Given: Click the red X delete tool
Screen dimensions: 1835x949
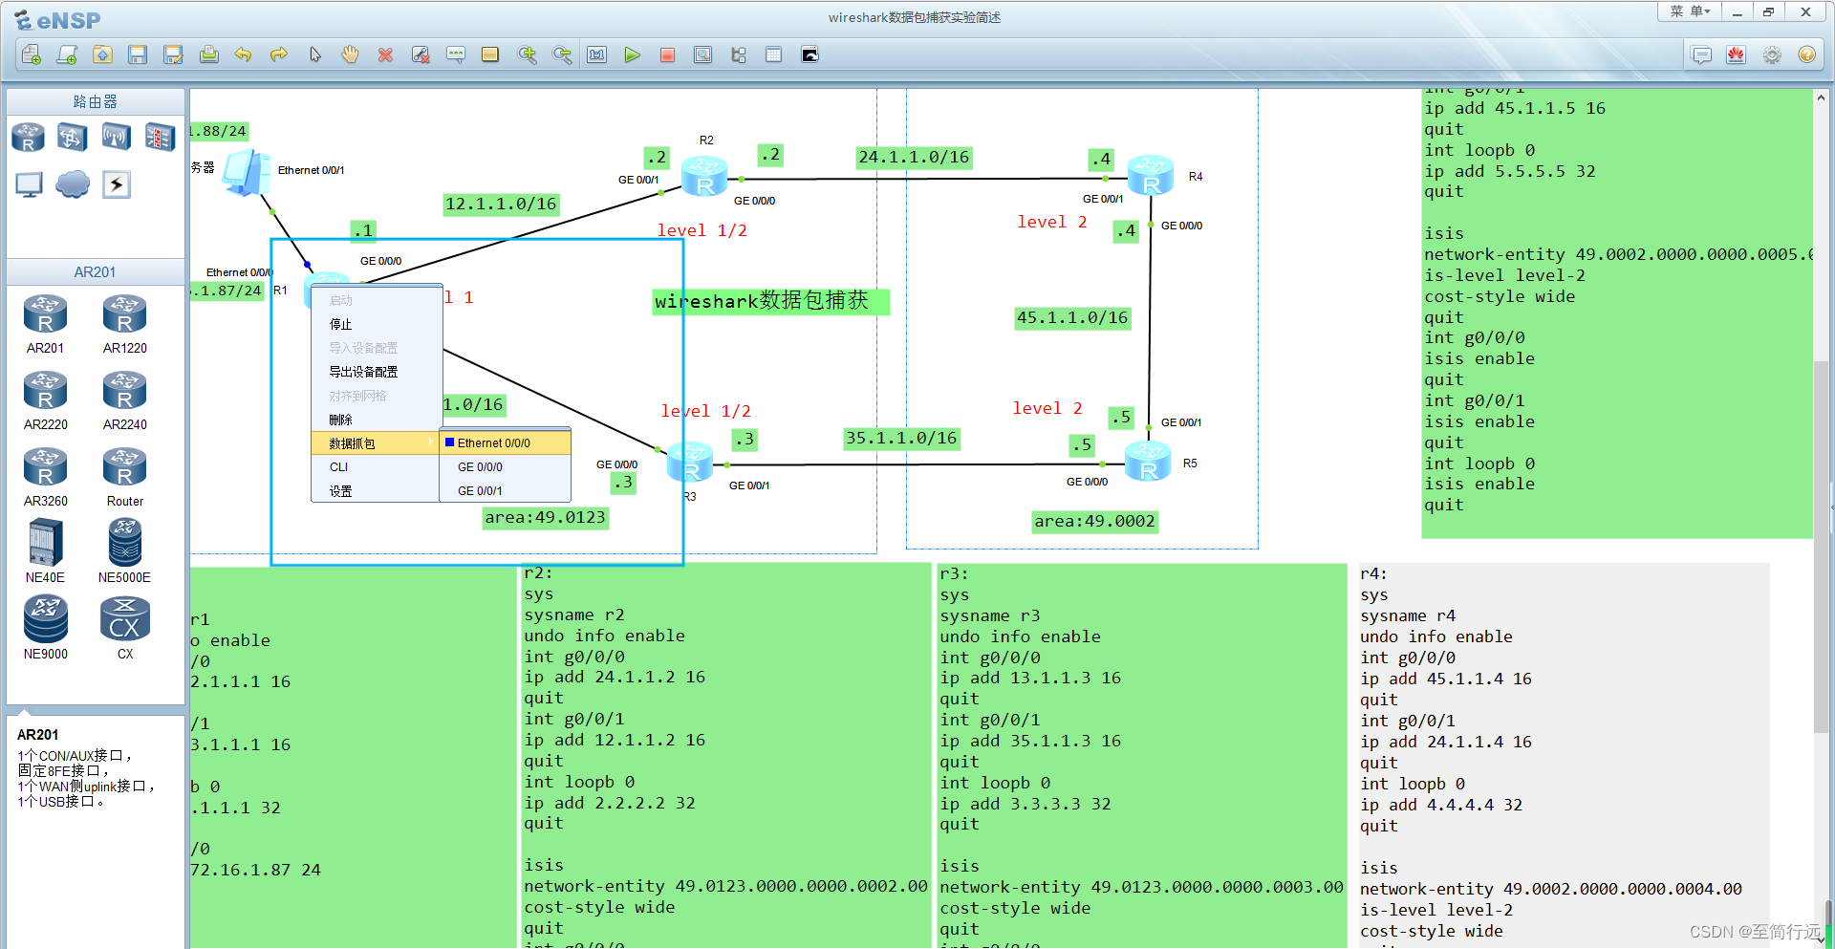Looking at the screenshot, I should (385, 54).
